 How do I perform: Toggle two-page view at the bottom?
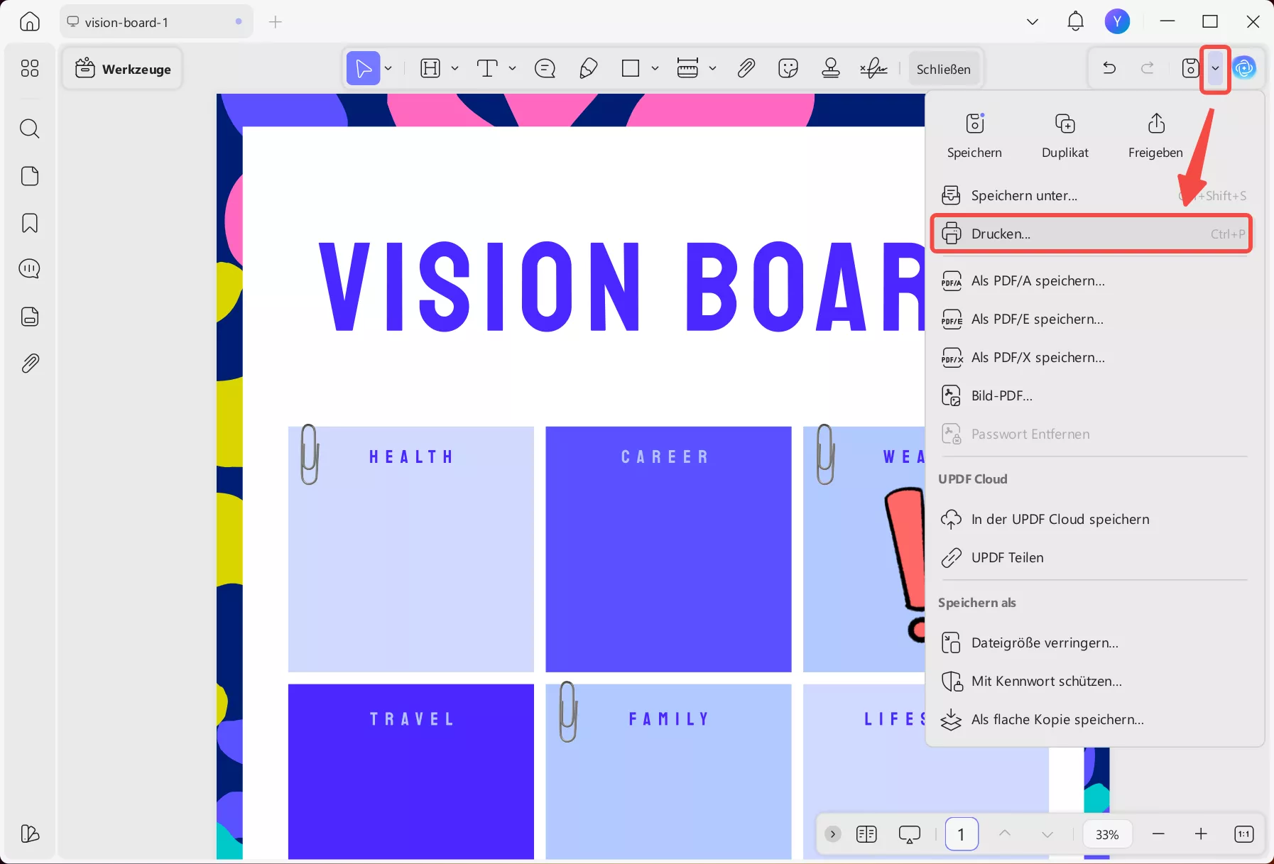pos(866,834)
